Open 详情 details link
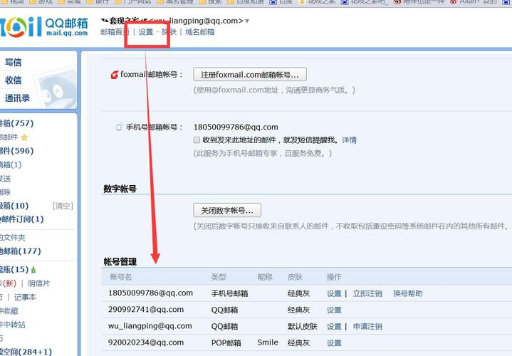This screenshot has height=356, width=512. point(349,140)
